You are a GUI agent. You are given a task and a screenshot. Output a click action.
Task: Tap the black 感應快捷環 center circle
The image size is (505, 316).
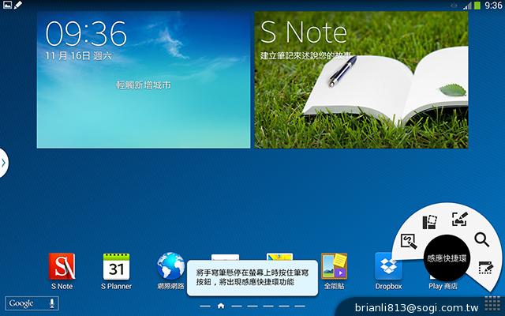[447, 258]
